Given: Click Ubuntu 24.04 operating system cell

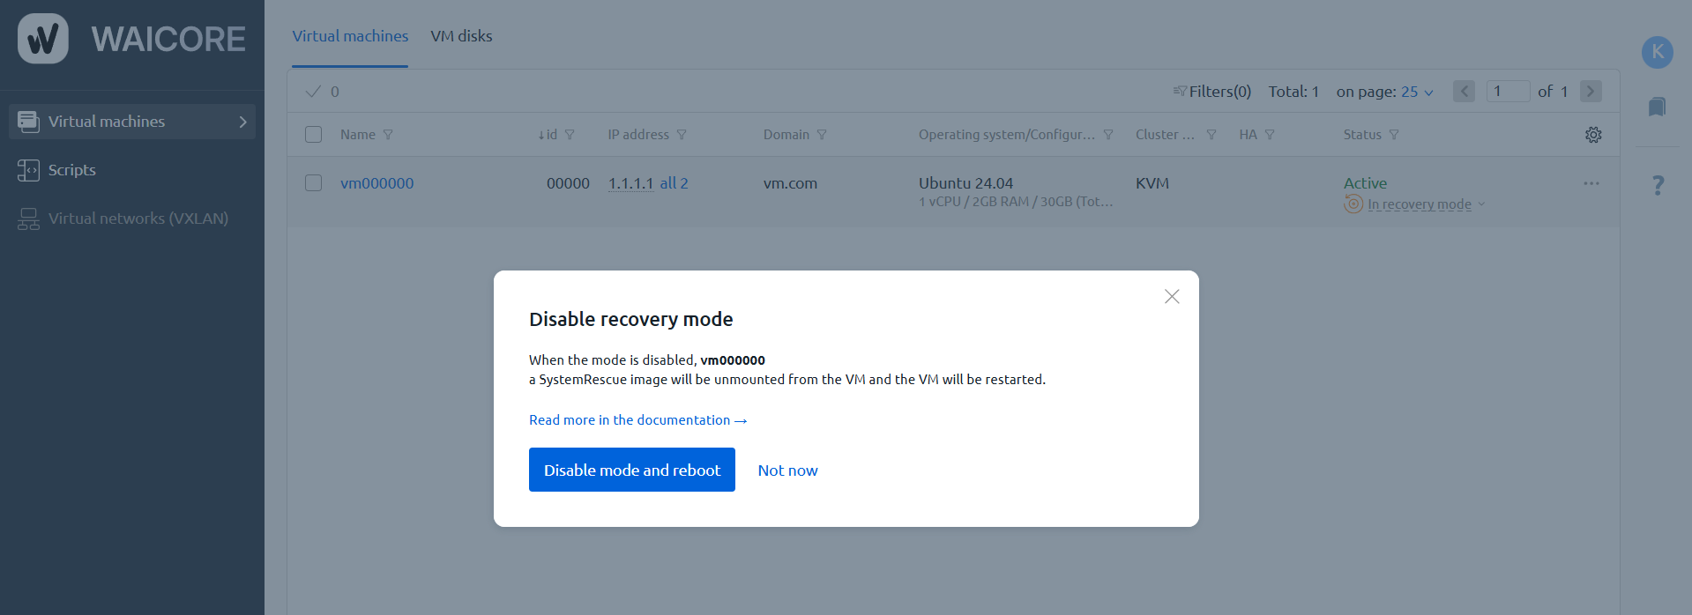Looking at the screenshot, I should click(966, 183).
